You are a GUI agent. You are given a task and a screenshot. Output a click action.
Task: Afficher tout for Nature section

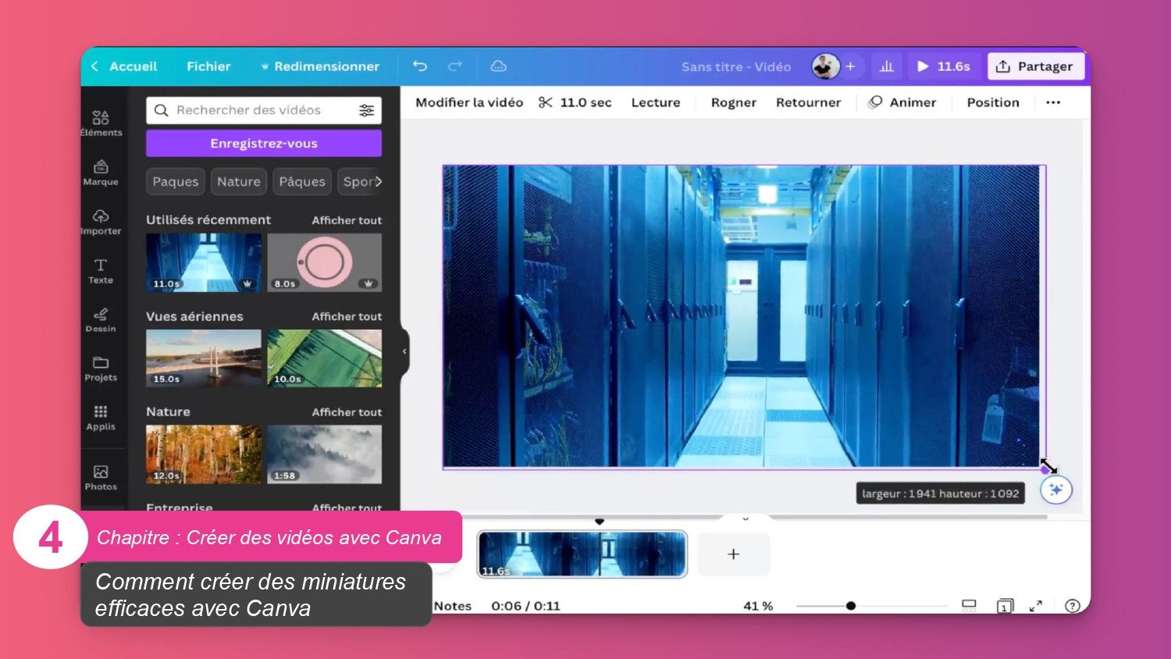(x=347, y=412)
